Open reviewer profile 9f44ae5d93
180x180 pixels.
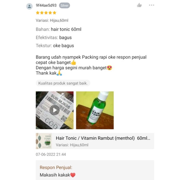click(x=46, y=5)
